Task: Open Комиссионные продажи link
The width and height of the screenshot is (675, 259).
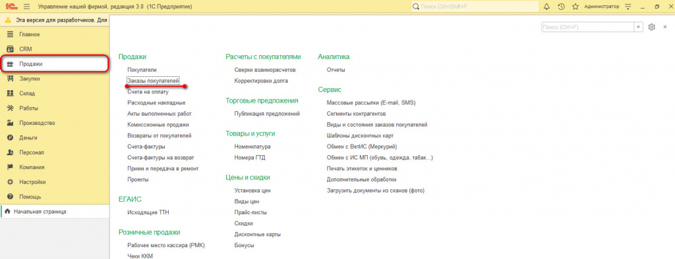Action: tap(158, 124)
